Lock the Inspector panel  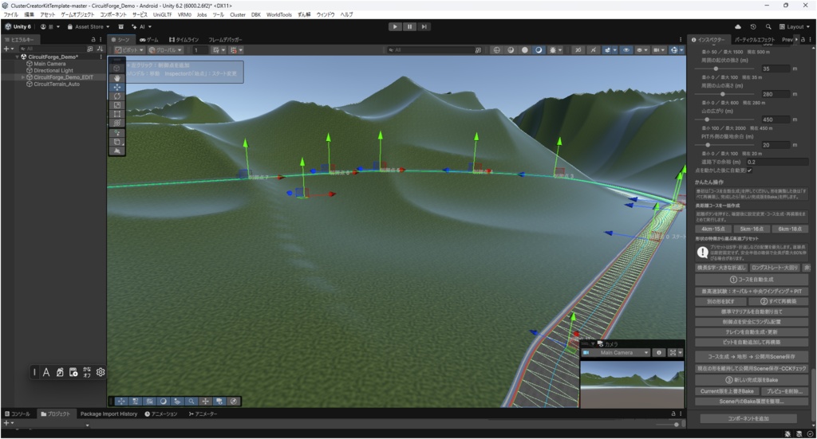803,40
